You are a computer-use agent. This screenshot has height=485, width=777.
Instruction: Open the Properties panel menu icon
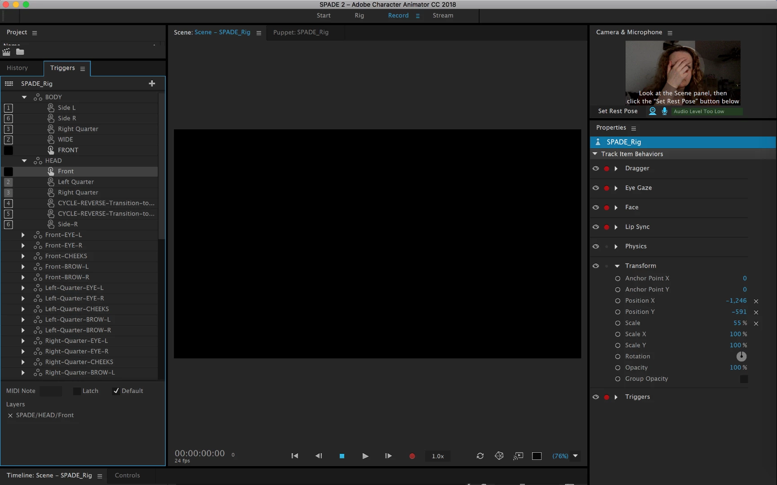pyautogui.click(x=634, y=128)
